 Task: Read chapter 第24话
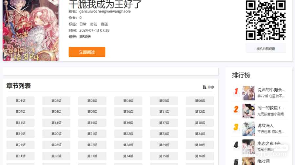[200, 134]
